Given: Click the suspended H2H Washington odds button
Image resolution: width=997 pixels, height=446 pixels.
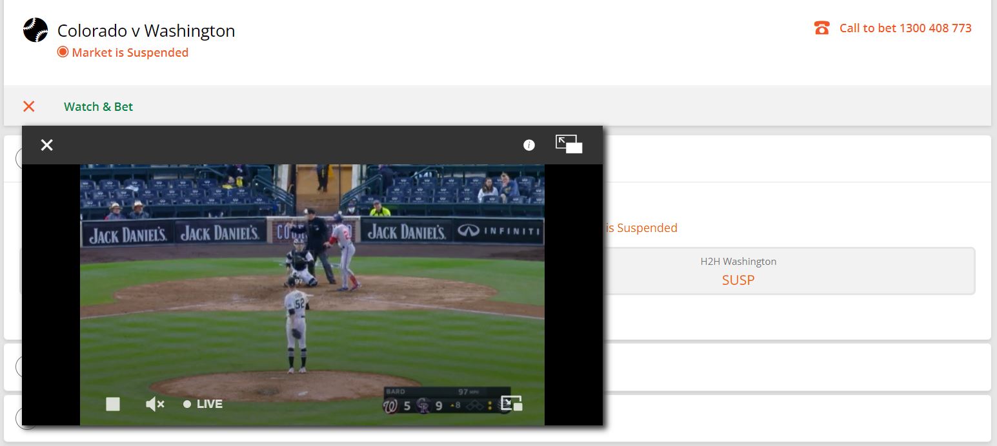Looking at the screenshot, I should point(738,271).
